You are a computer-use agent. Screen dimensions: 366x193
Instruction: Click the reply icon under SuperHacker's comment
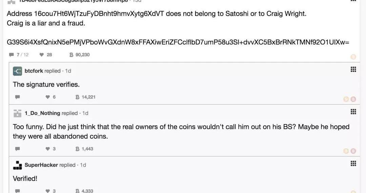coord(18,191)
